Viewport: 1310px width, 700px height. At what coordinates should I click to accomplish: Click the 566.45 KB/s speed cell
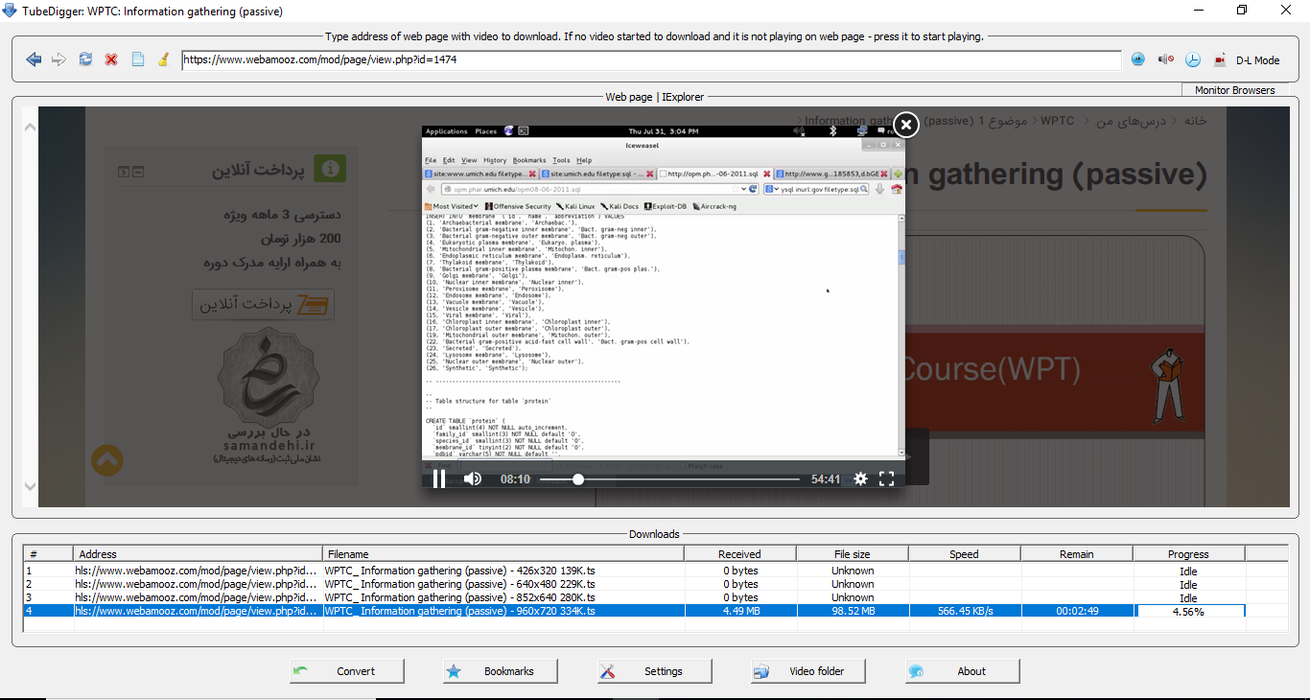click(x=964, y=611)
